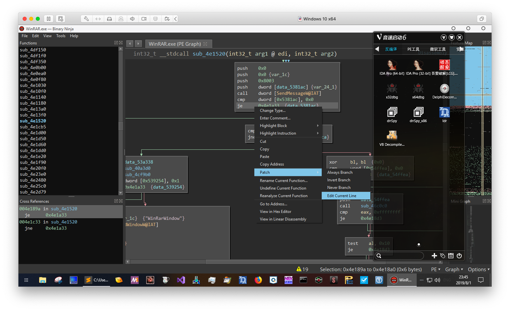Click the launcher search field
This screenshot has height=311, width=510.
click(x=400, y=256)
